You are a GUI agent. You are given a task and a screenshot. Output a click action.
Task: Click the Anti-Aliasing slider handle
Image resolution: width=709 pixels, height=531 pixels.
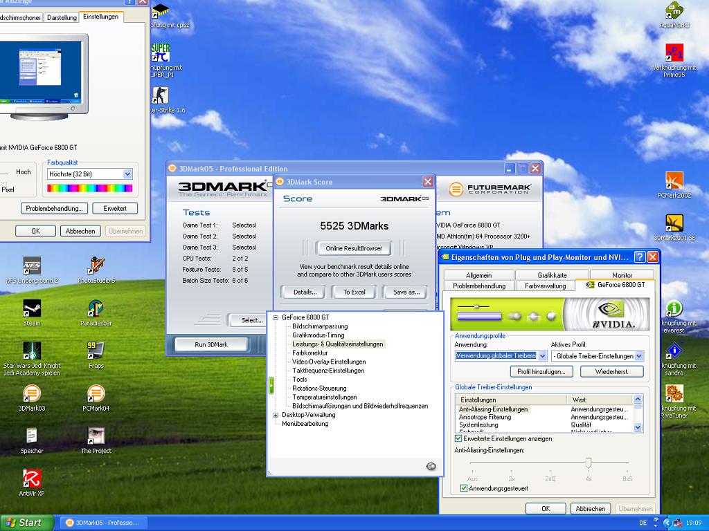pyautogui.click(x=589, y=463)
